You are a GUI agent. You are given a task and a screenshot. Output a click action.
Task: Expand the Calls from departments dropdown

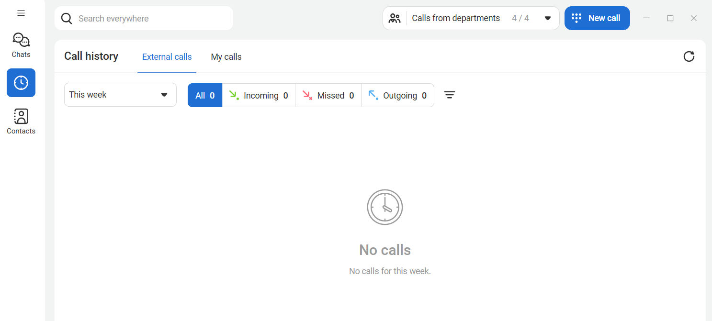pos(547,19)
